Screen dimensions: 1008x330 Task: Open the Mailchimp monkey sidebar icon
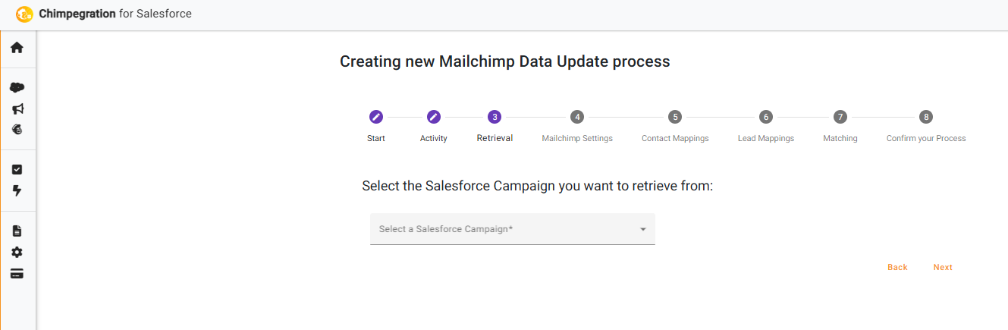coord(17,130)
